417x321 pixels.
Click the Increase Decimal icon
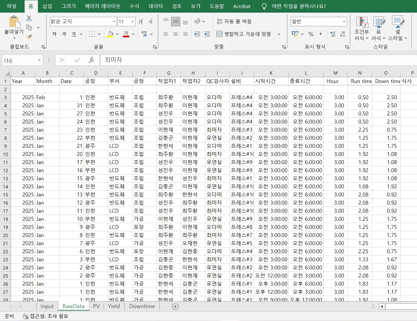click(333, 34)
